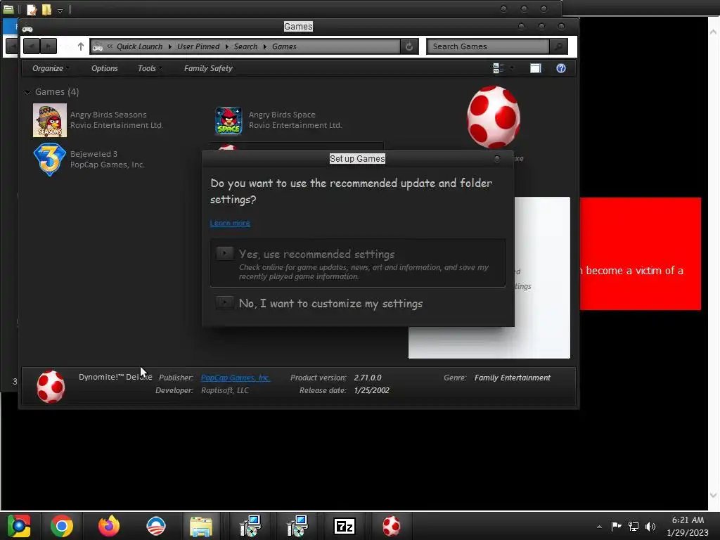Click scroll up arrow on right scrollbar
Screen dimensions: 720x540
click(x=713, y=32)
